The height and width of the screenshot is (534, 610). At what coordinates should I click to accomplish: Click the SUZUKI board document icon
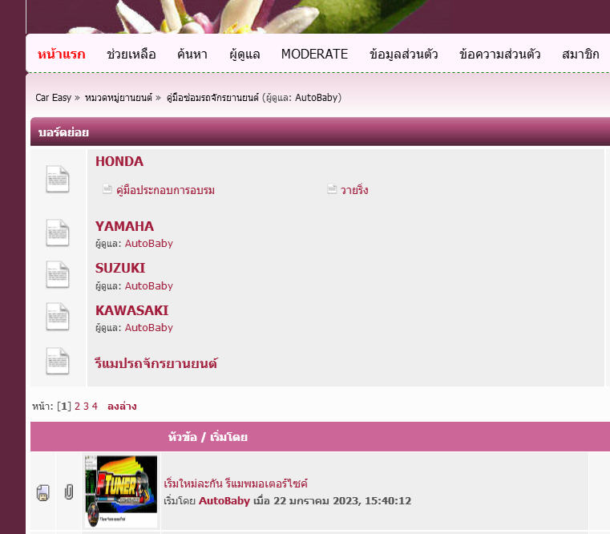coord(58,275)
